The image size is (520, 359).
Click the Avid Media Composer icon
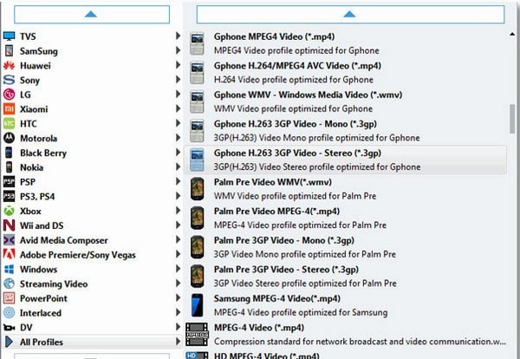point(9,240)
